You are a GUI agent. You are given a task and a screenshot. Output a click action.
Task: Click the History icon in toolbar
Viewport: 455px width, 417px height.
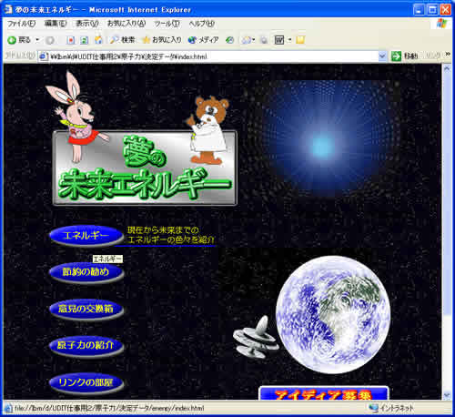click(229, 40)
